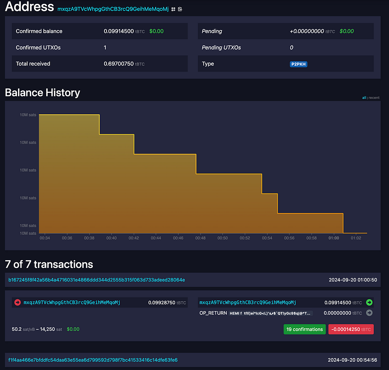Switch balance history to 'recent'
This screenshot has width=389, height=370.
click(x=374, y=98)
